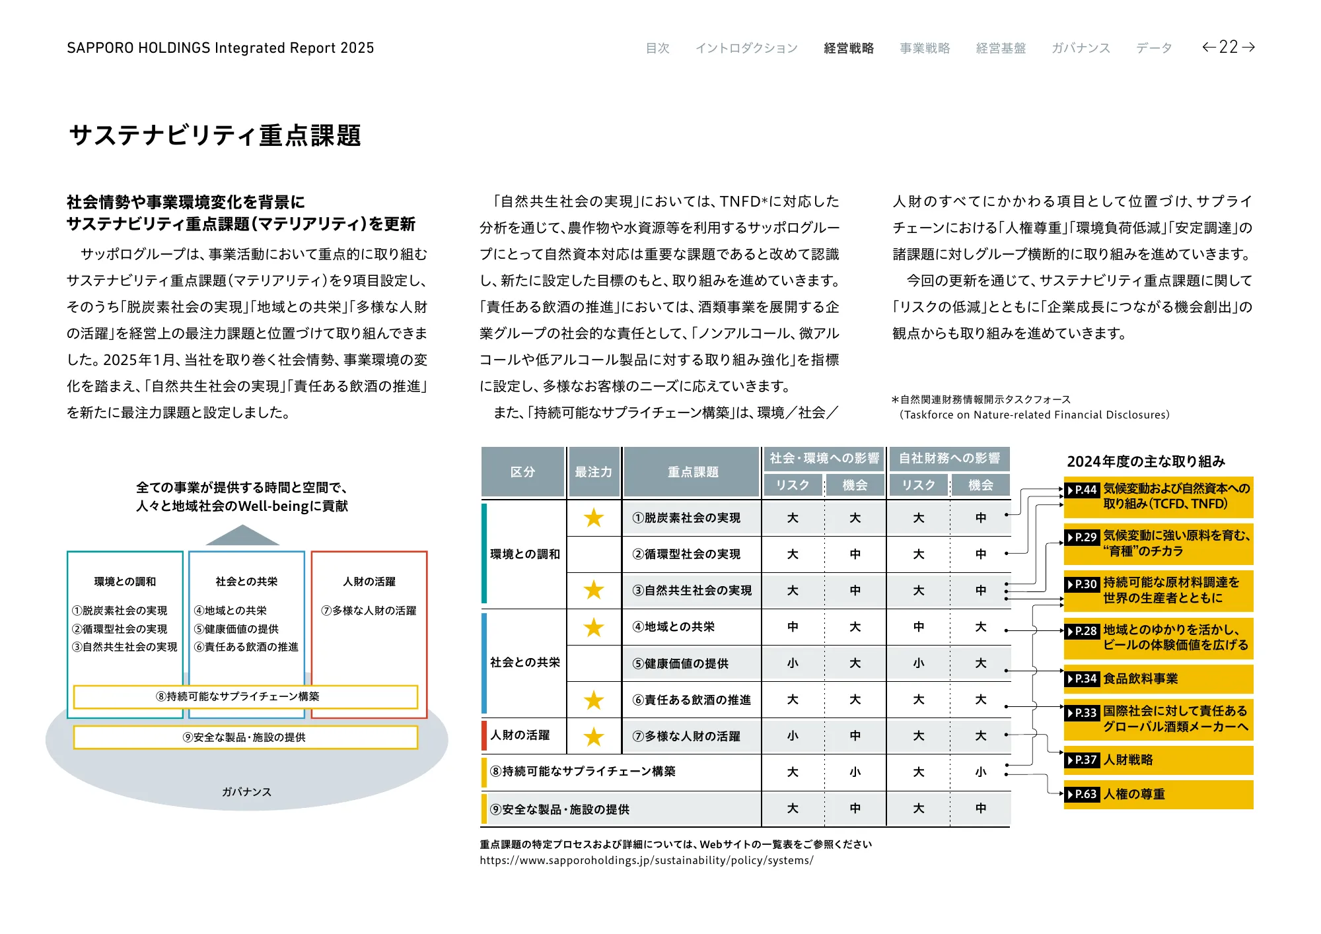
Task: Click the ⑧持続可能なサプライチェーン構築 yellow box in diagram
Action: 245,696
